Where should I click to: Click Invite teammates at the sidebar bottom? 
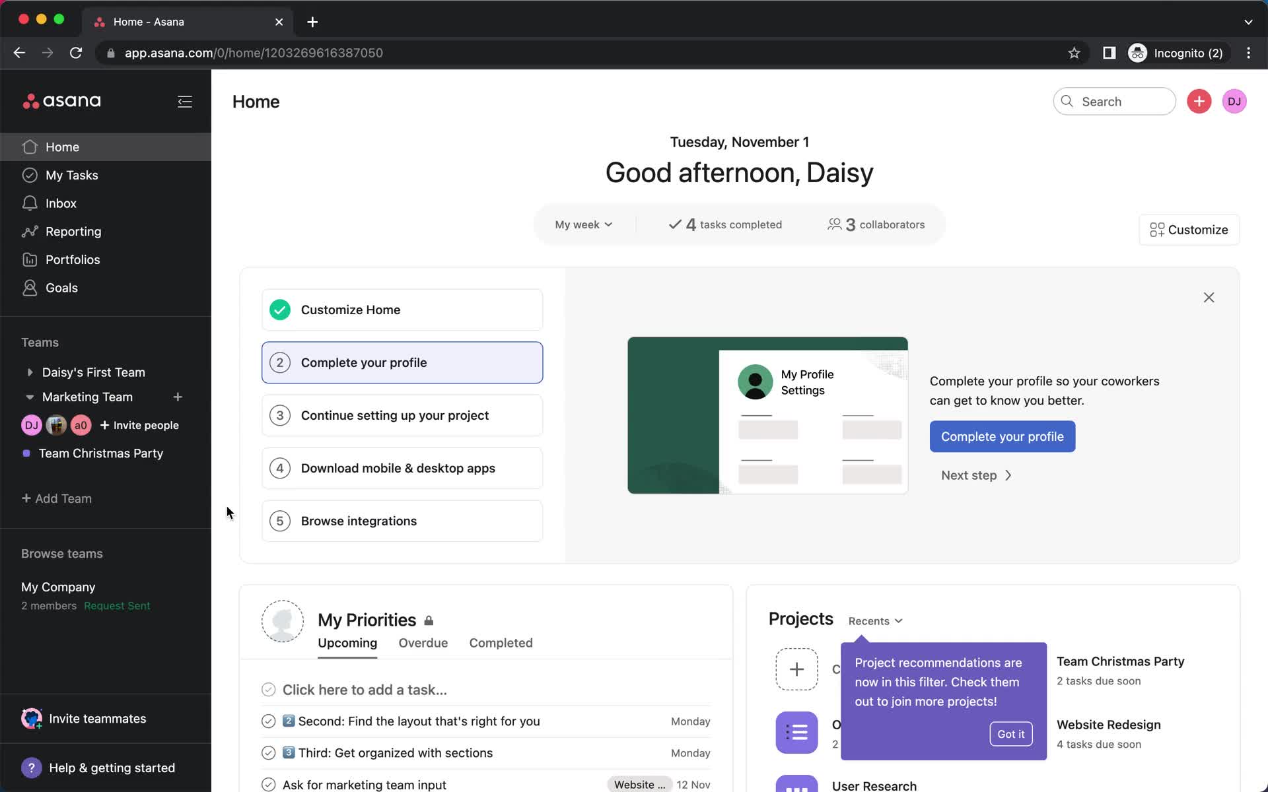click(x=84, y=718)
